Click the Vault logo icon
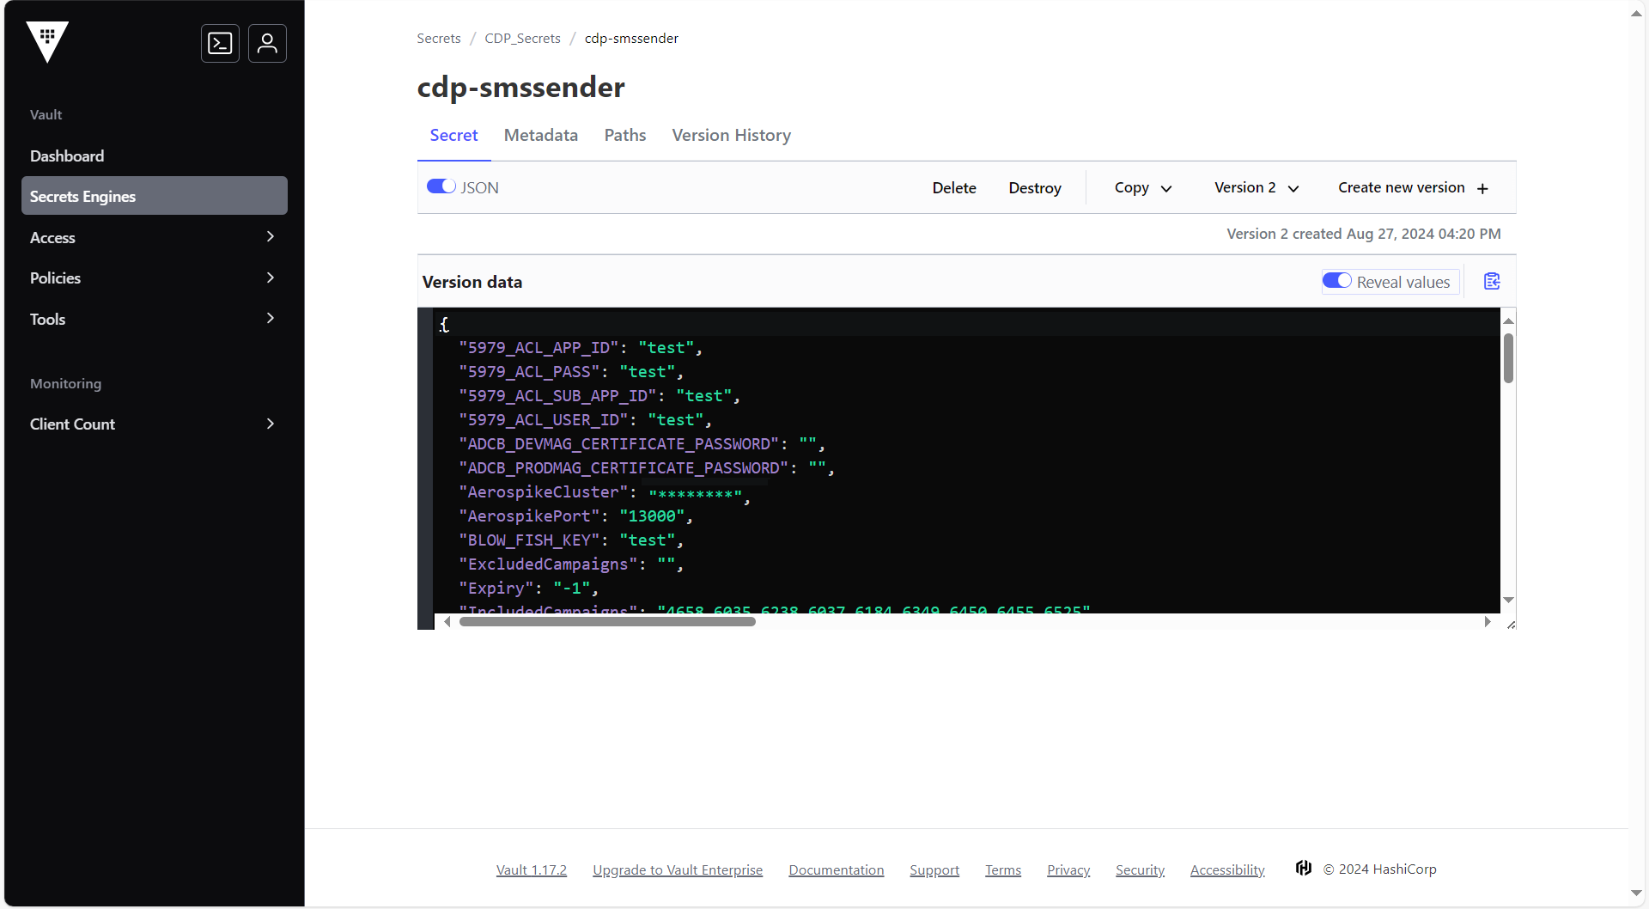1649x909 pixels. [x=47, y=42]
